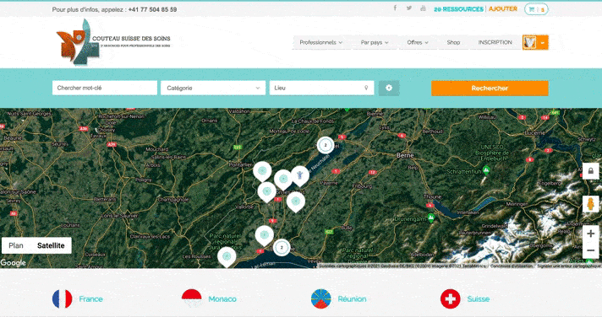This screenshot has width=602, height=317.
Task: Open the Catégorie dropdown
Action: 213,88
